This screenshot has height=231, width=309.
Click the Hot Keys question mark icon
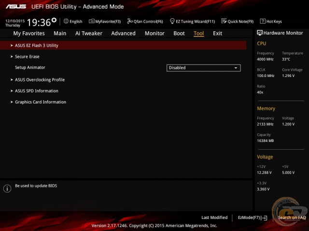[263, 21]
